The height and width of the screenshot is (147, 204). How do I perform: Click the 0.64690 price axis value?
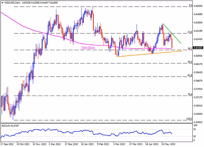(x=198, y=14)
